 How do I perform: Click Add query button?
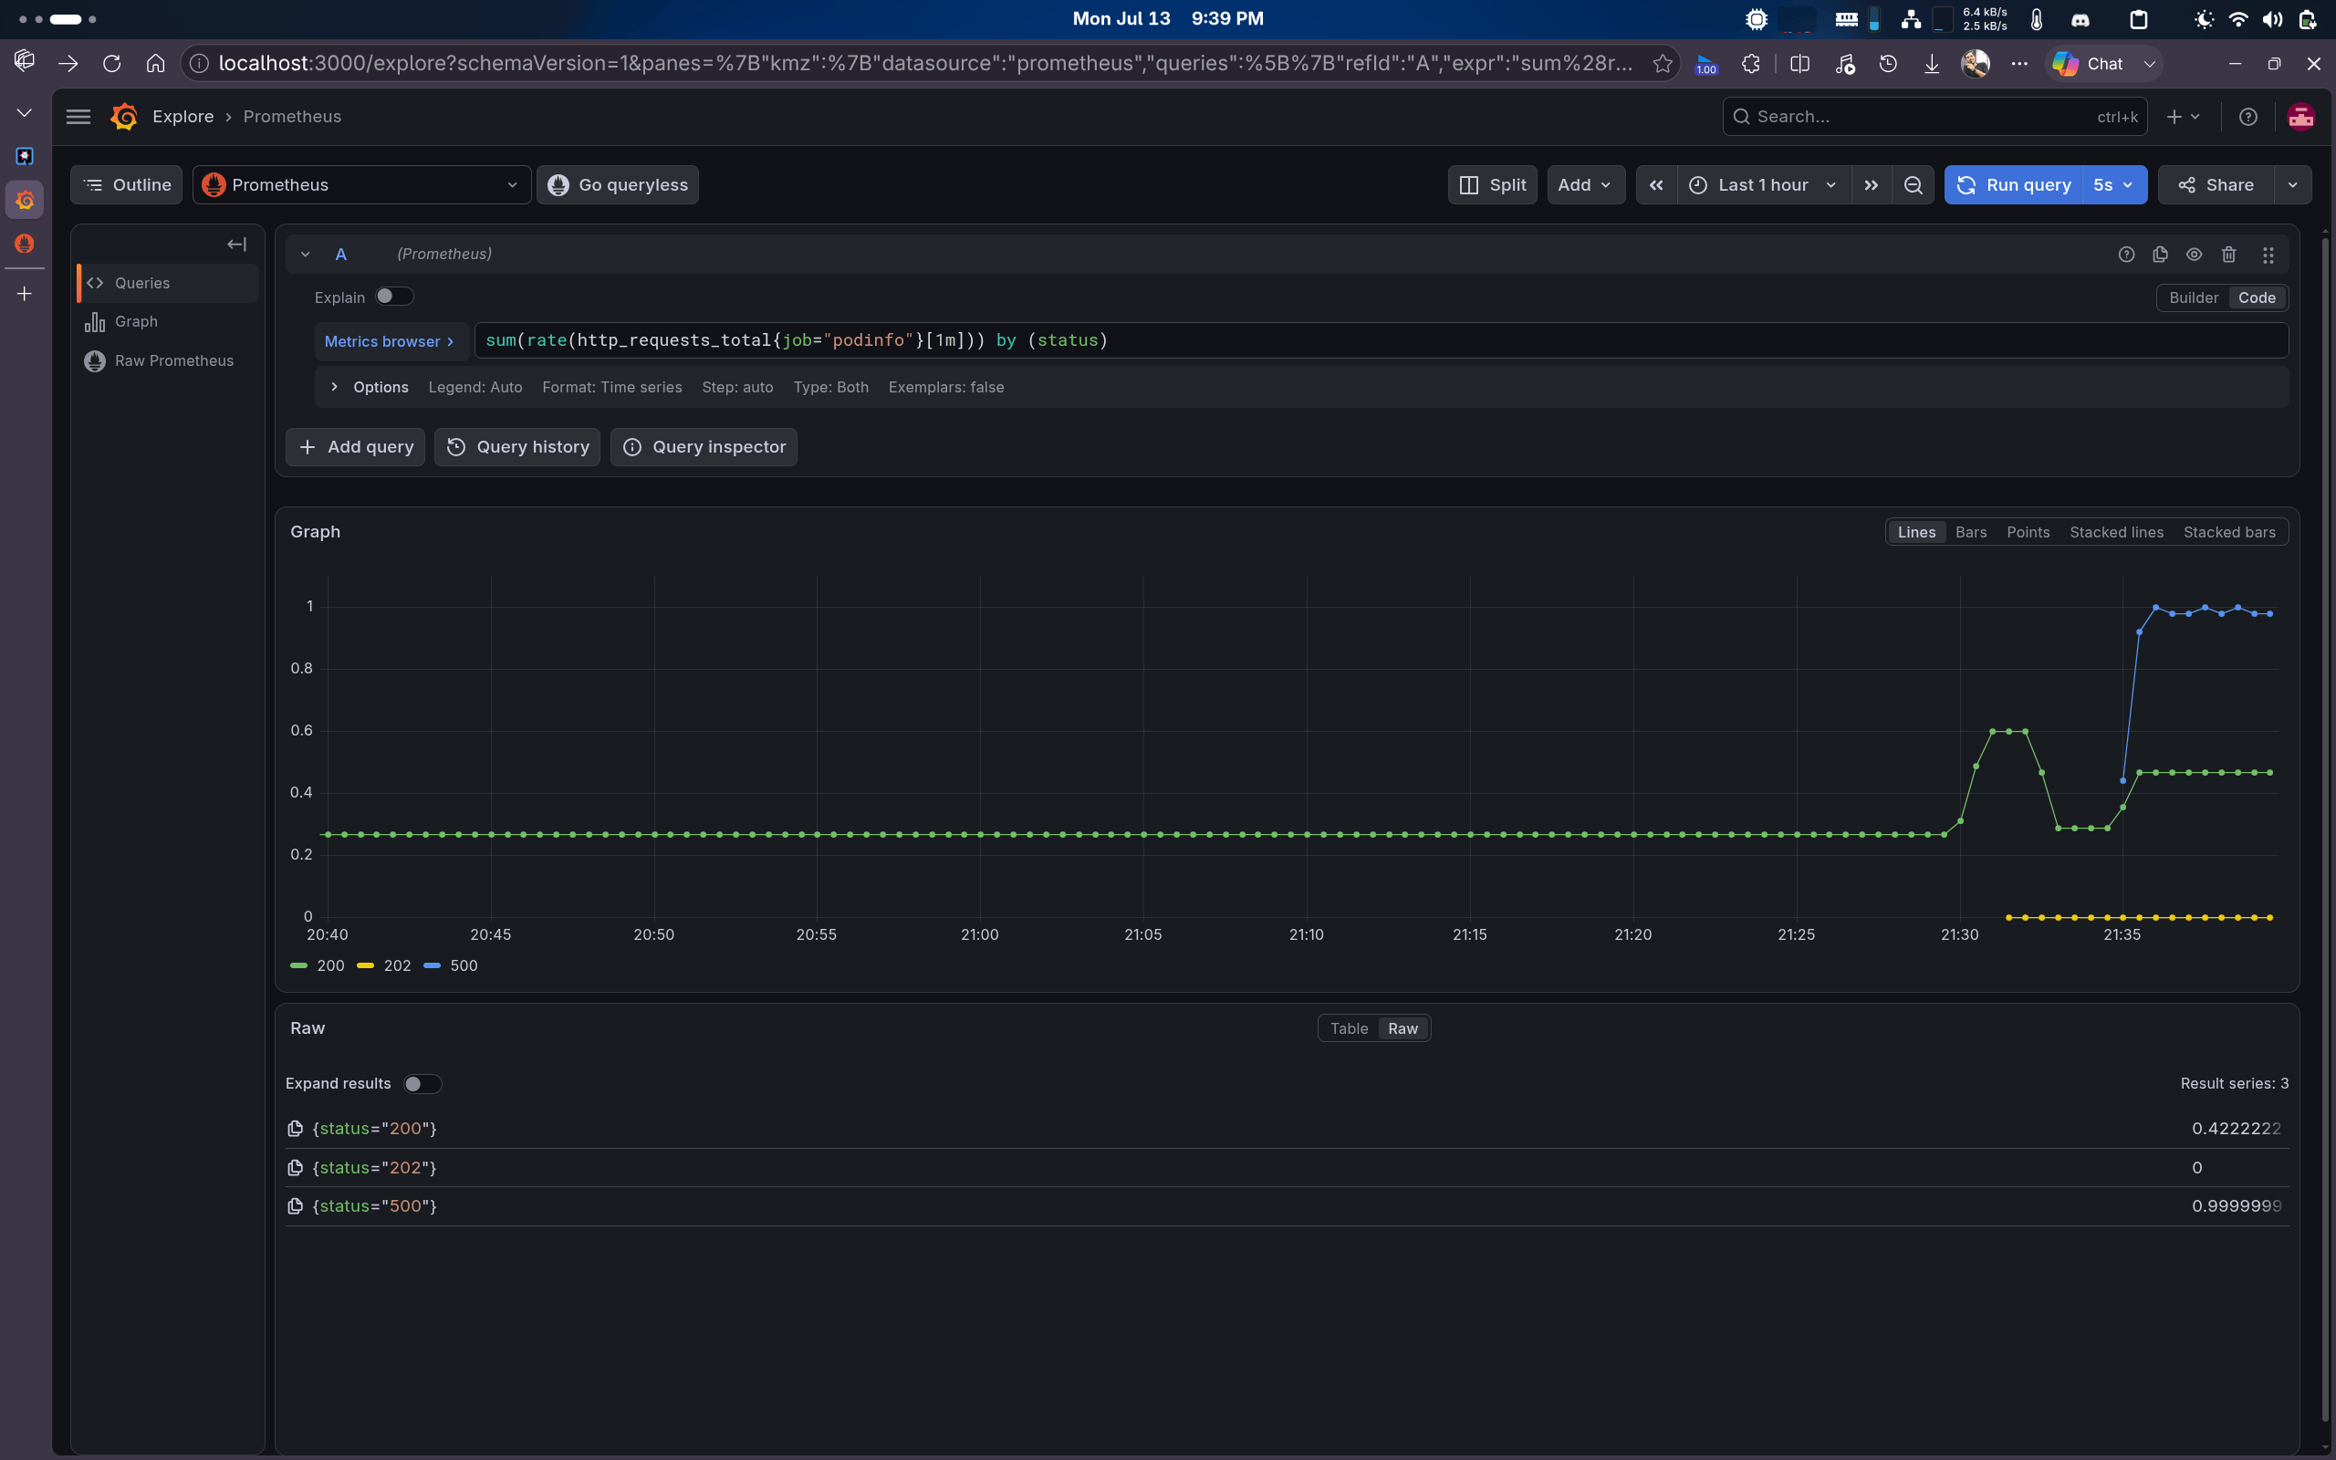[x=355, y=447]
